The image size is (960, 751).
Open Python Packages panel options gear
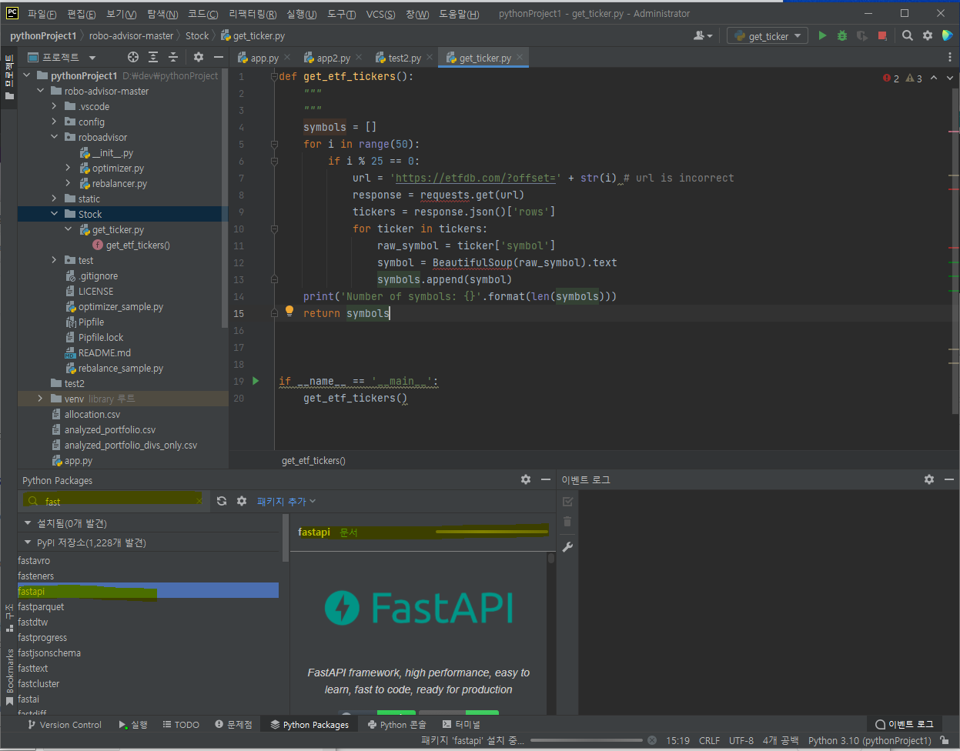526,479
